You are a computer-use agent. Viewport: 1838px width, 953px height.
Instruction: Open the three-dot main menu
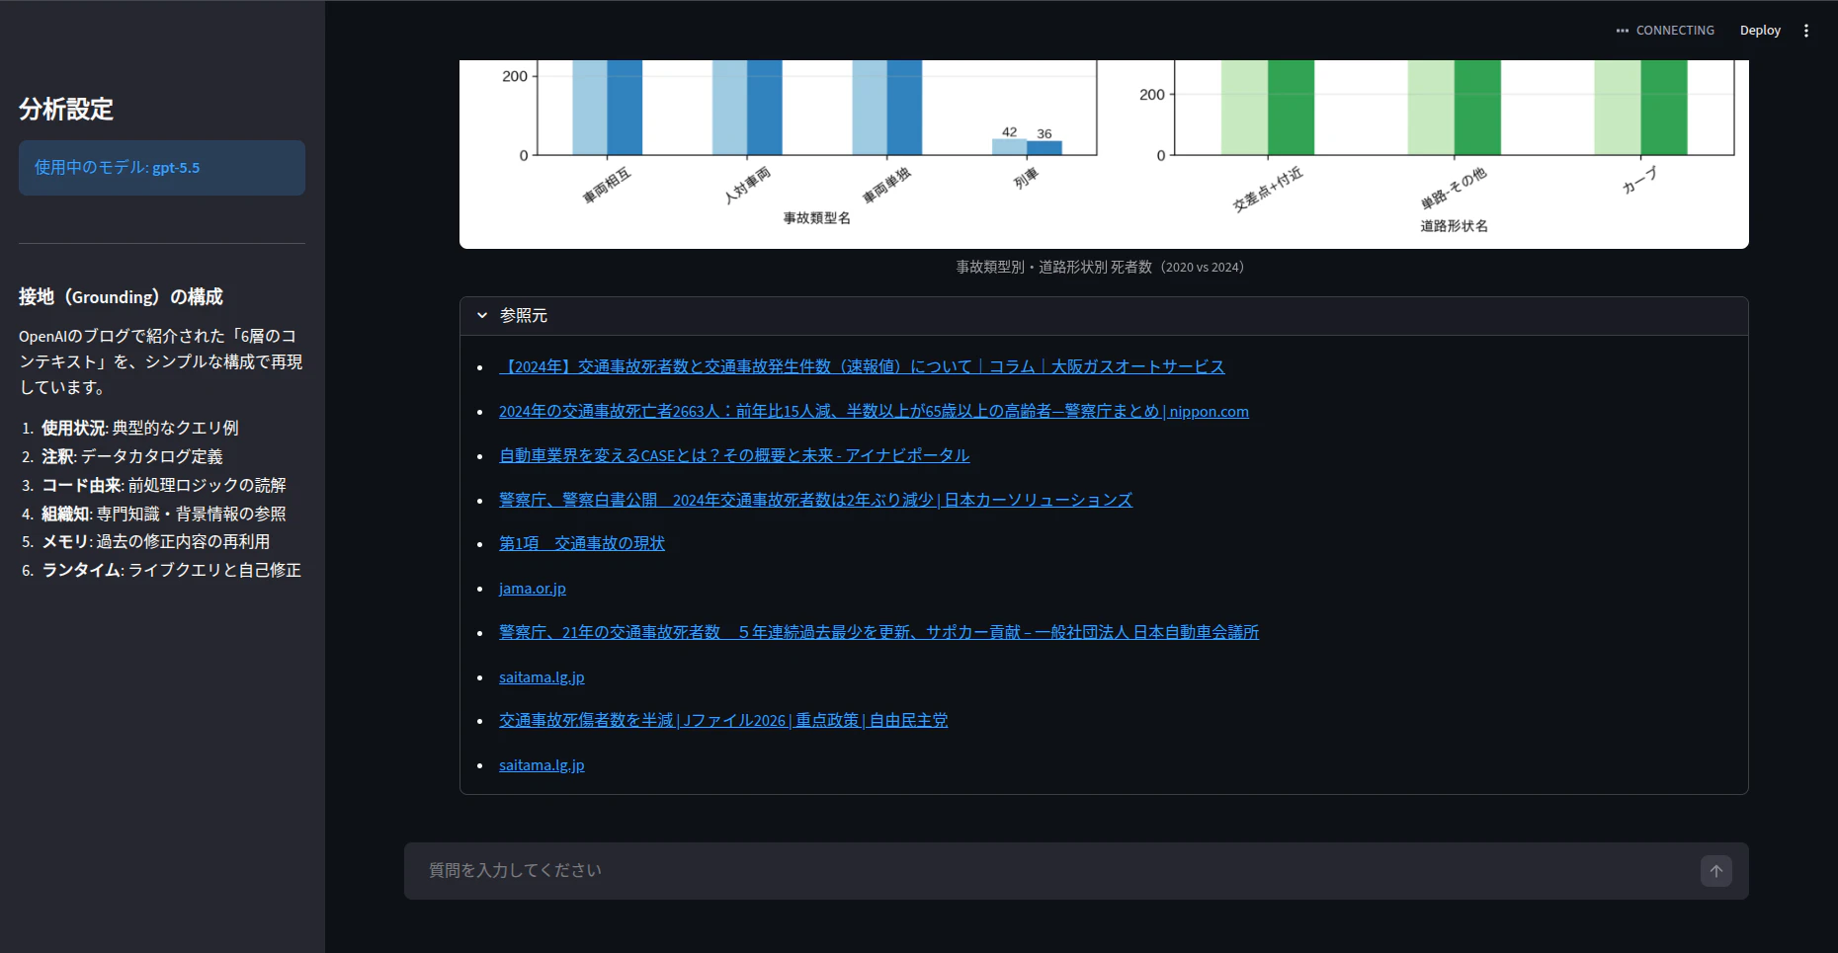pos(1806,31)
